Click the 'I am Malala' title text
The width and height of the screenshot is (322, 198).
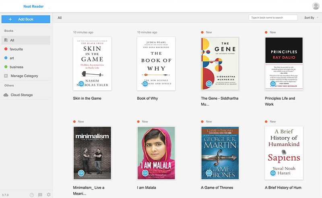tap(147, 188)
